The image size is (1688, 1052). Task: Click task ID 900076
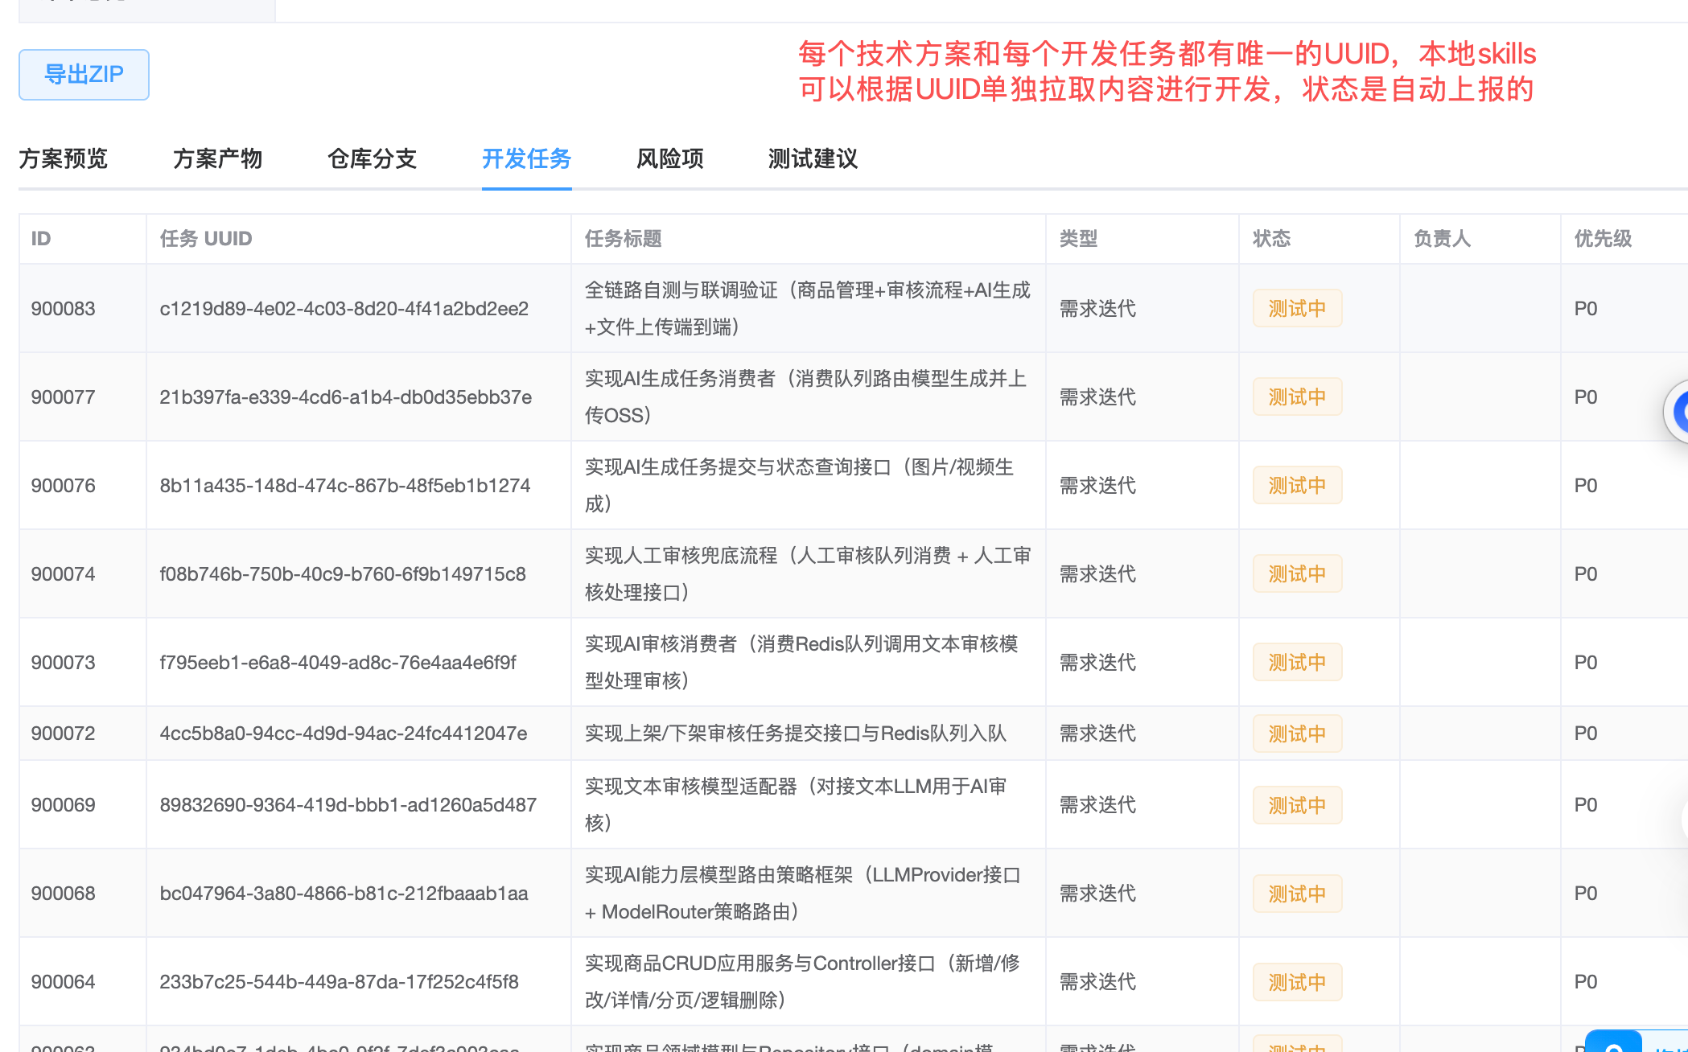click(64, 486)
